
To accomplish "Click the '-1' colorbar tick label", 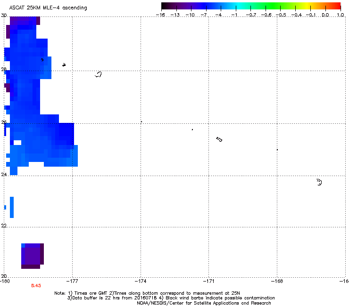I will tap(234, 15).
